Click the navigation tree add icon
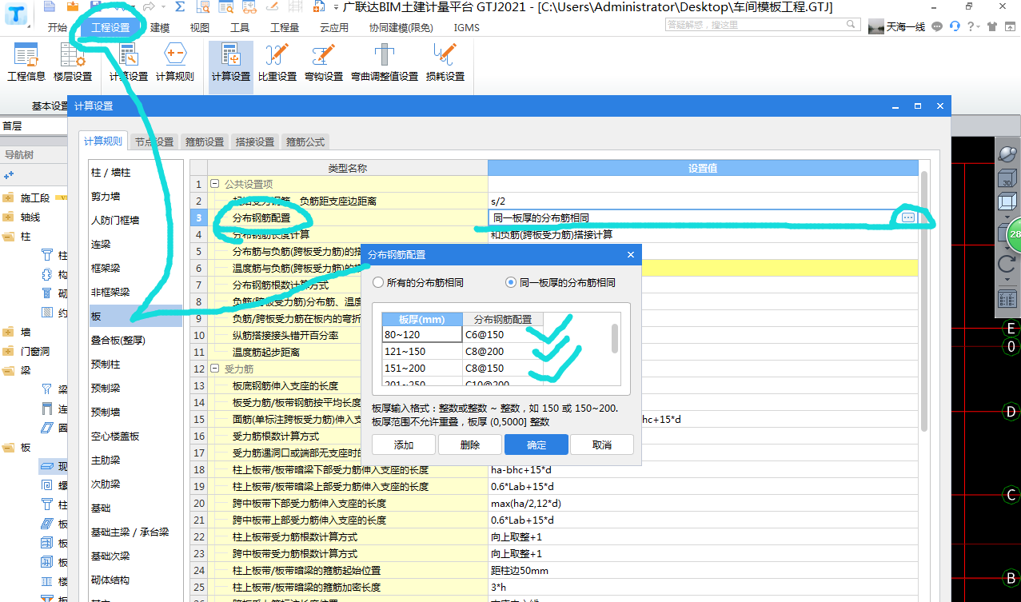 [x=9, y=175]
